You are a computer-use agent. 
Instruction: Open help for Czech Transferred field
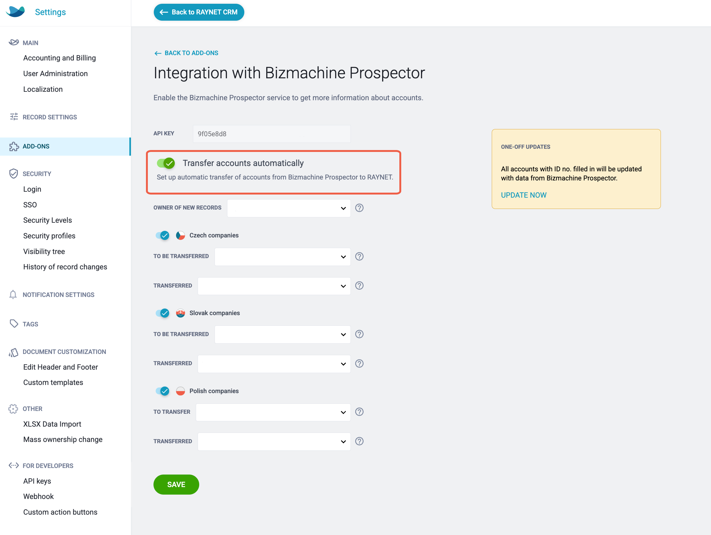pos(359,285)
